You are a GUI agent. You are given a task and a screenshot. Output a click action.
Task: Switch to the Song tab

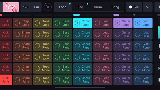click(x=115, y=7)
